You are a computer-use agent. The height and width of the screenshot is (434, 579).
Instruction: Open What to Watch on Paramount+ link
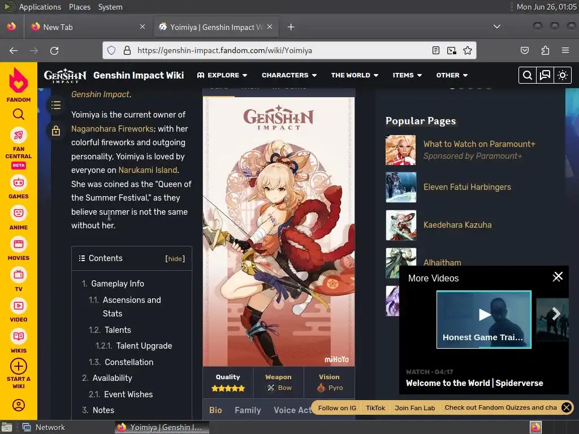pyautogui.click(x=479, y=144)
